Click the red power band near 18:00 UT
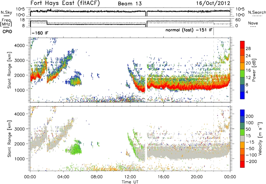The image size is (266, 184). pyautogui.click(x=180, y=87)
